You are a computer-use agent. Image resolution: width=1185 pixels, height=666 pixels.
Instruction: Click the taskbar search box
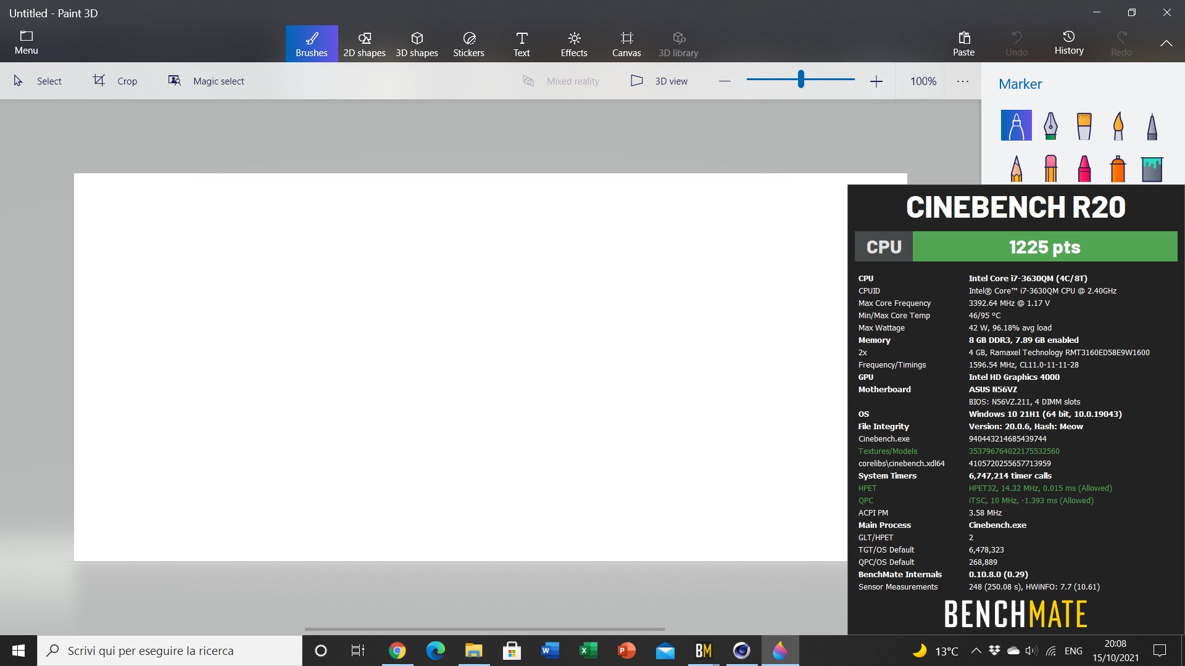click(170, 651)
